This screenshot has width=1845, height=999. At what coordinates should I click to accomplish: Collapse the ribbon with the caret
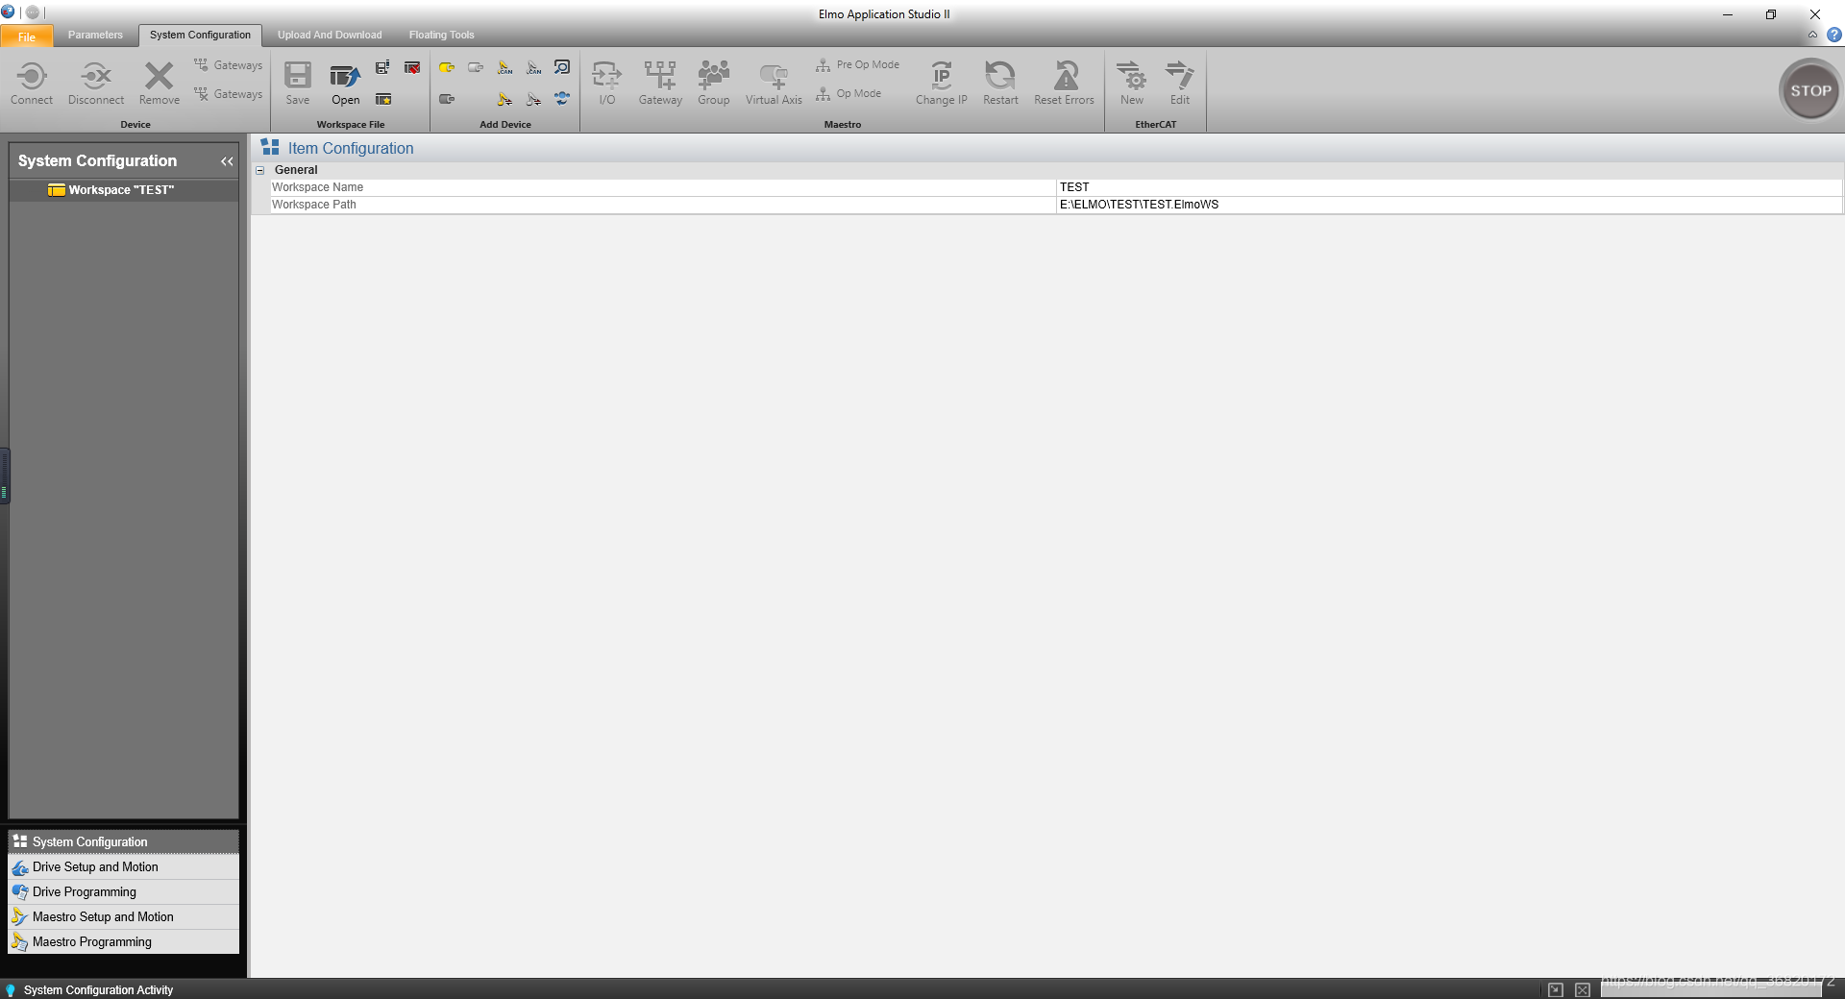[x=1812, y=35]
